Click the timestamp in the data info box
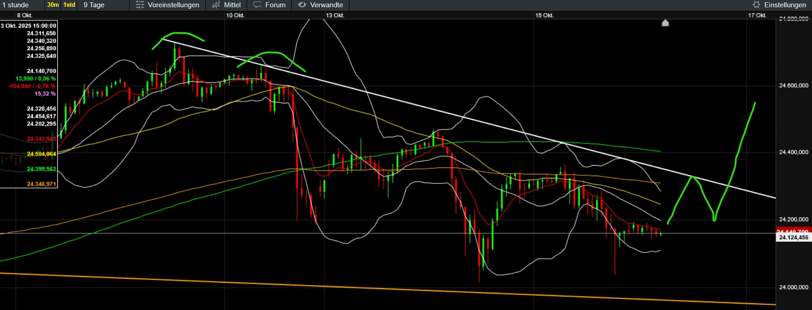 [x=29, y=26]
